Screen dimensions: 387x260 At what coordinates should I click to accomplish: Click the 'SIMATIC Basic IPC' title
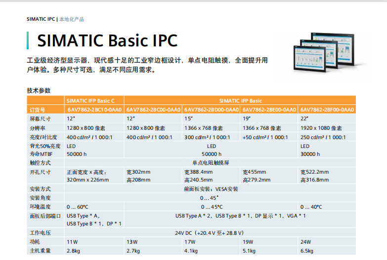click(x=107, y=40)
